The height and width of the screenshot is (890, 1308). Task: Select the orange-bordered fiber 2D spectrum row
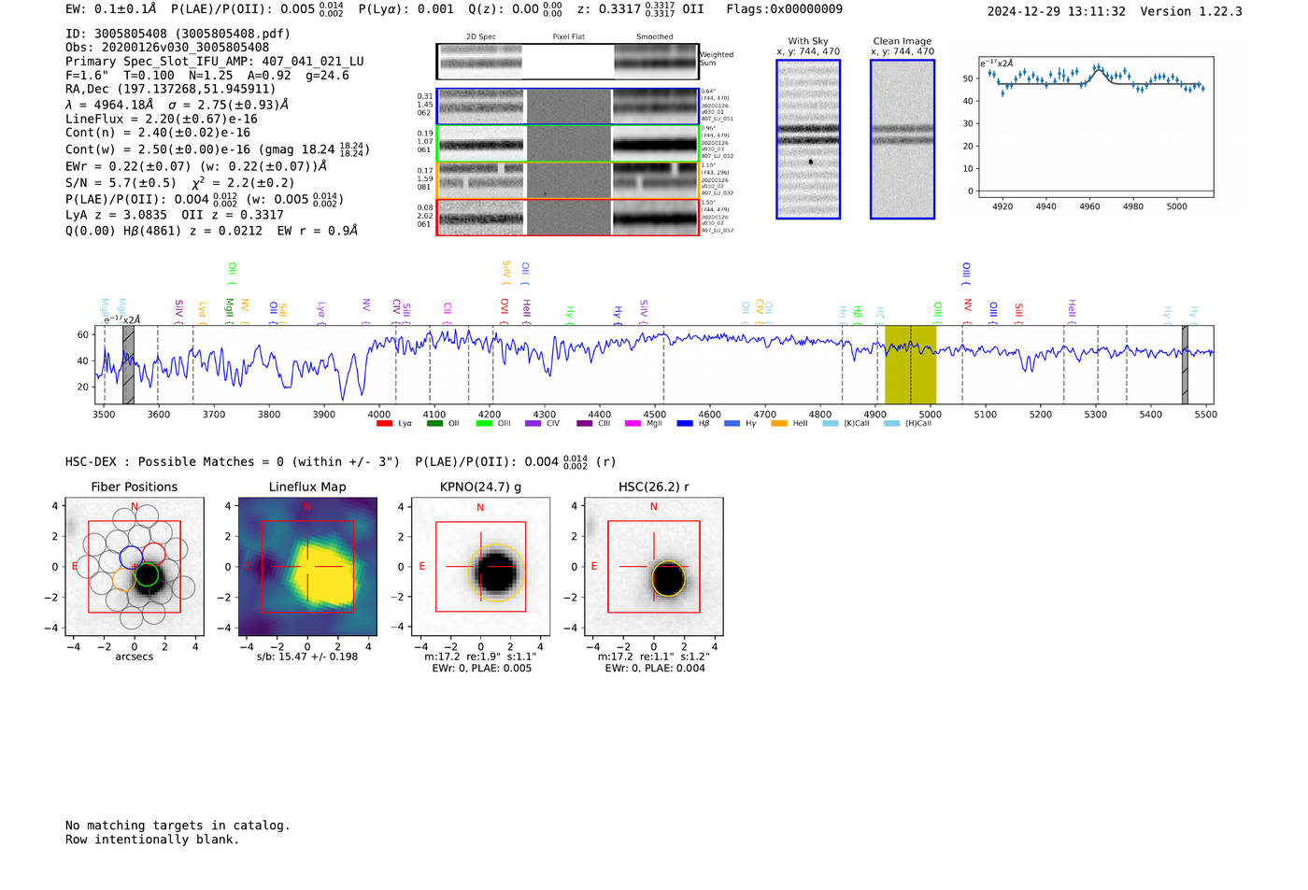(x=567, y=180)
